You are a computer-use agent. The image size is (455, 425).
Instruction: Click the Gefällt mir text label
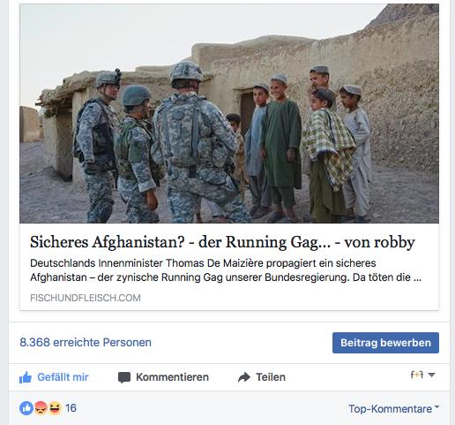point(63,377)
